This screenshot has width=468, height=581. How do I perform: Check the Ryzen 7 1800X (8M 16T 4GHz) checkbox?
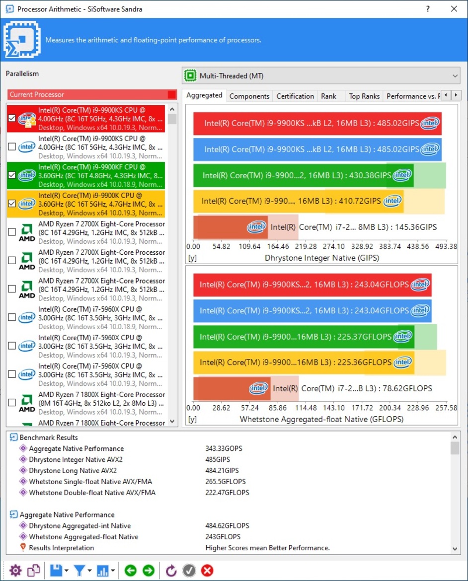click(12, 402)
